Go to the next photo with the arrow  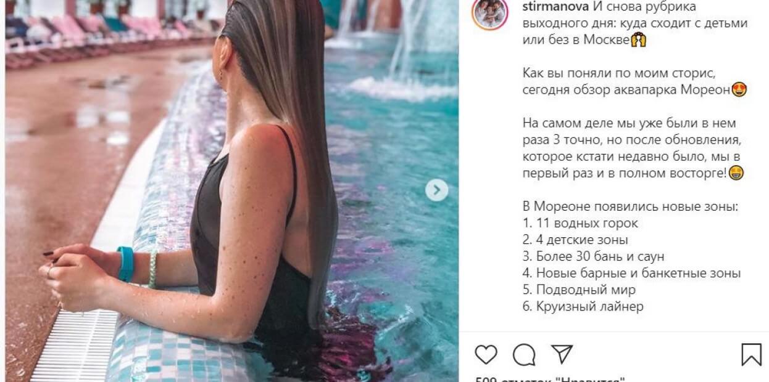(437, 190)
